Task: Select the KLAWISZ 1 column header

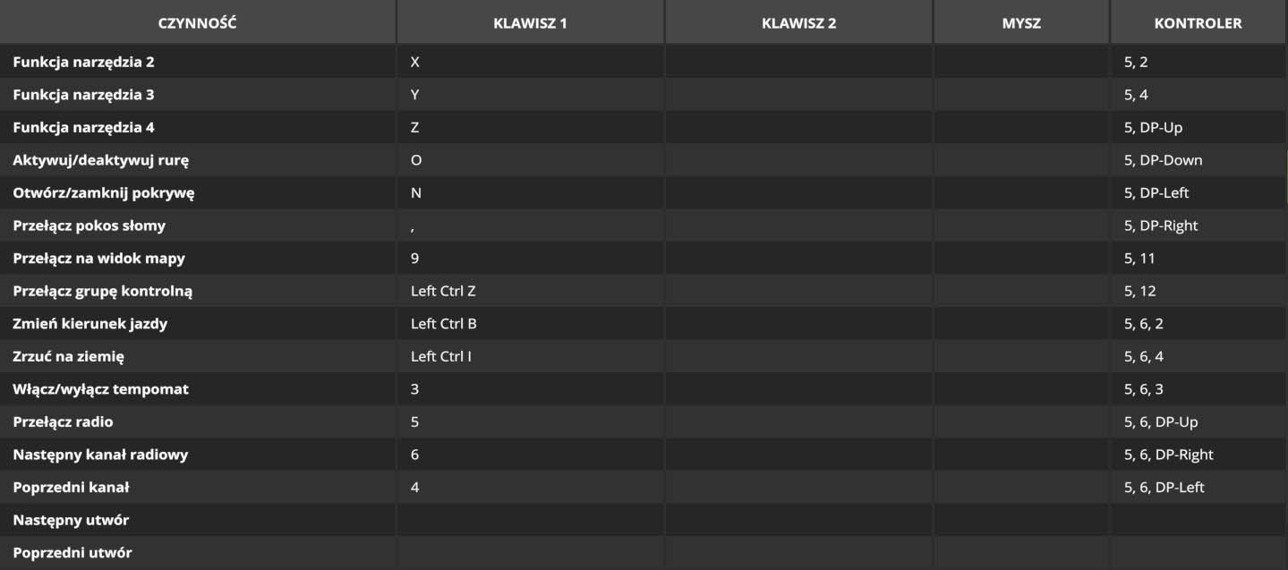Action: click(530, 23)
